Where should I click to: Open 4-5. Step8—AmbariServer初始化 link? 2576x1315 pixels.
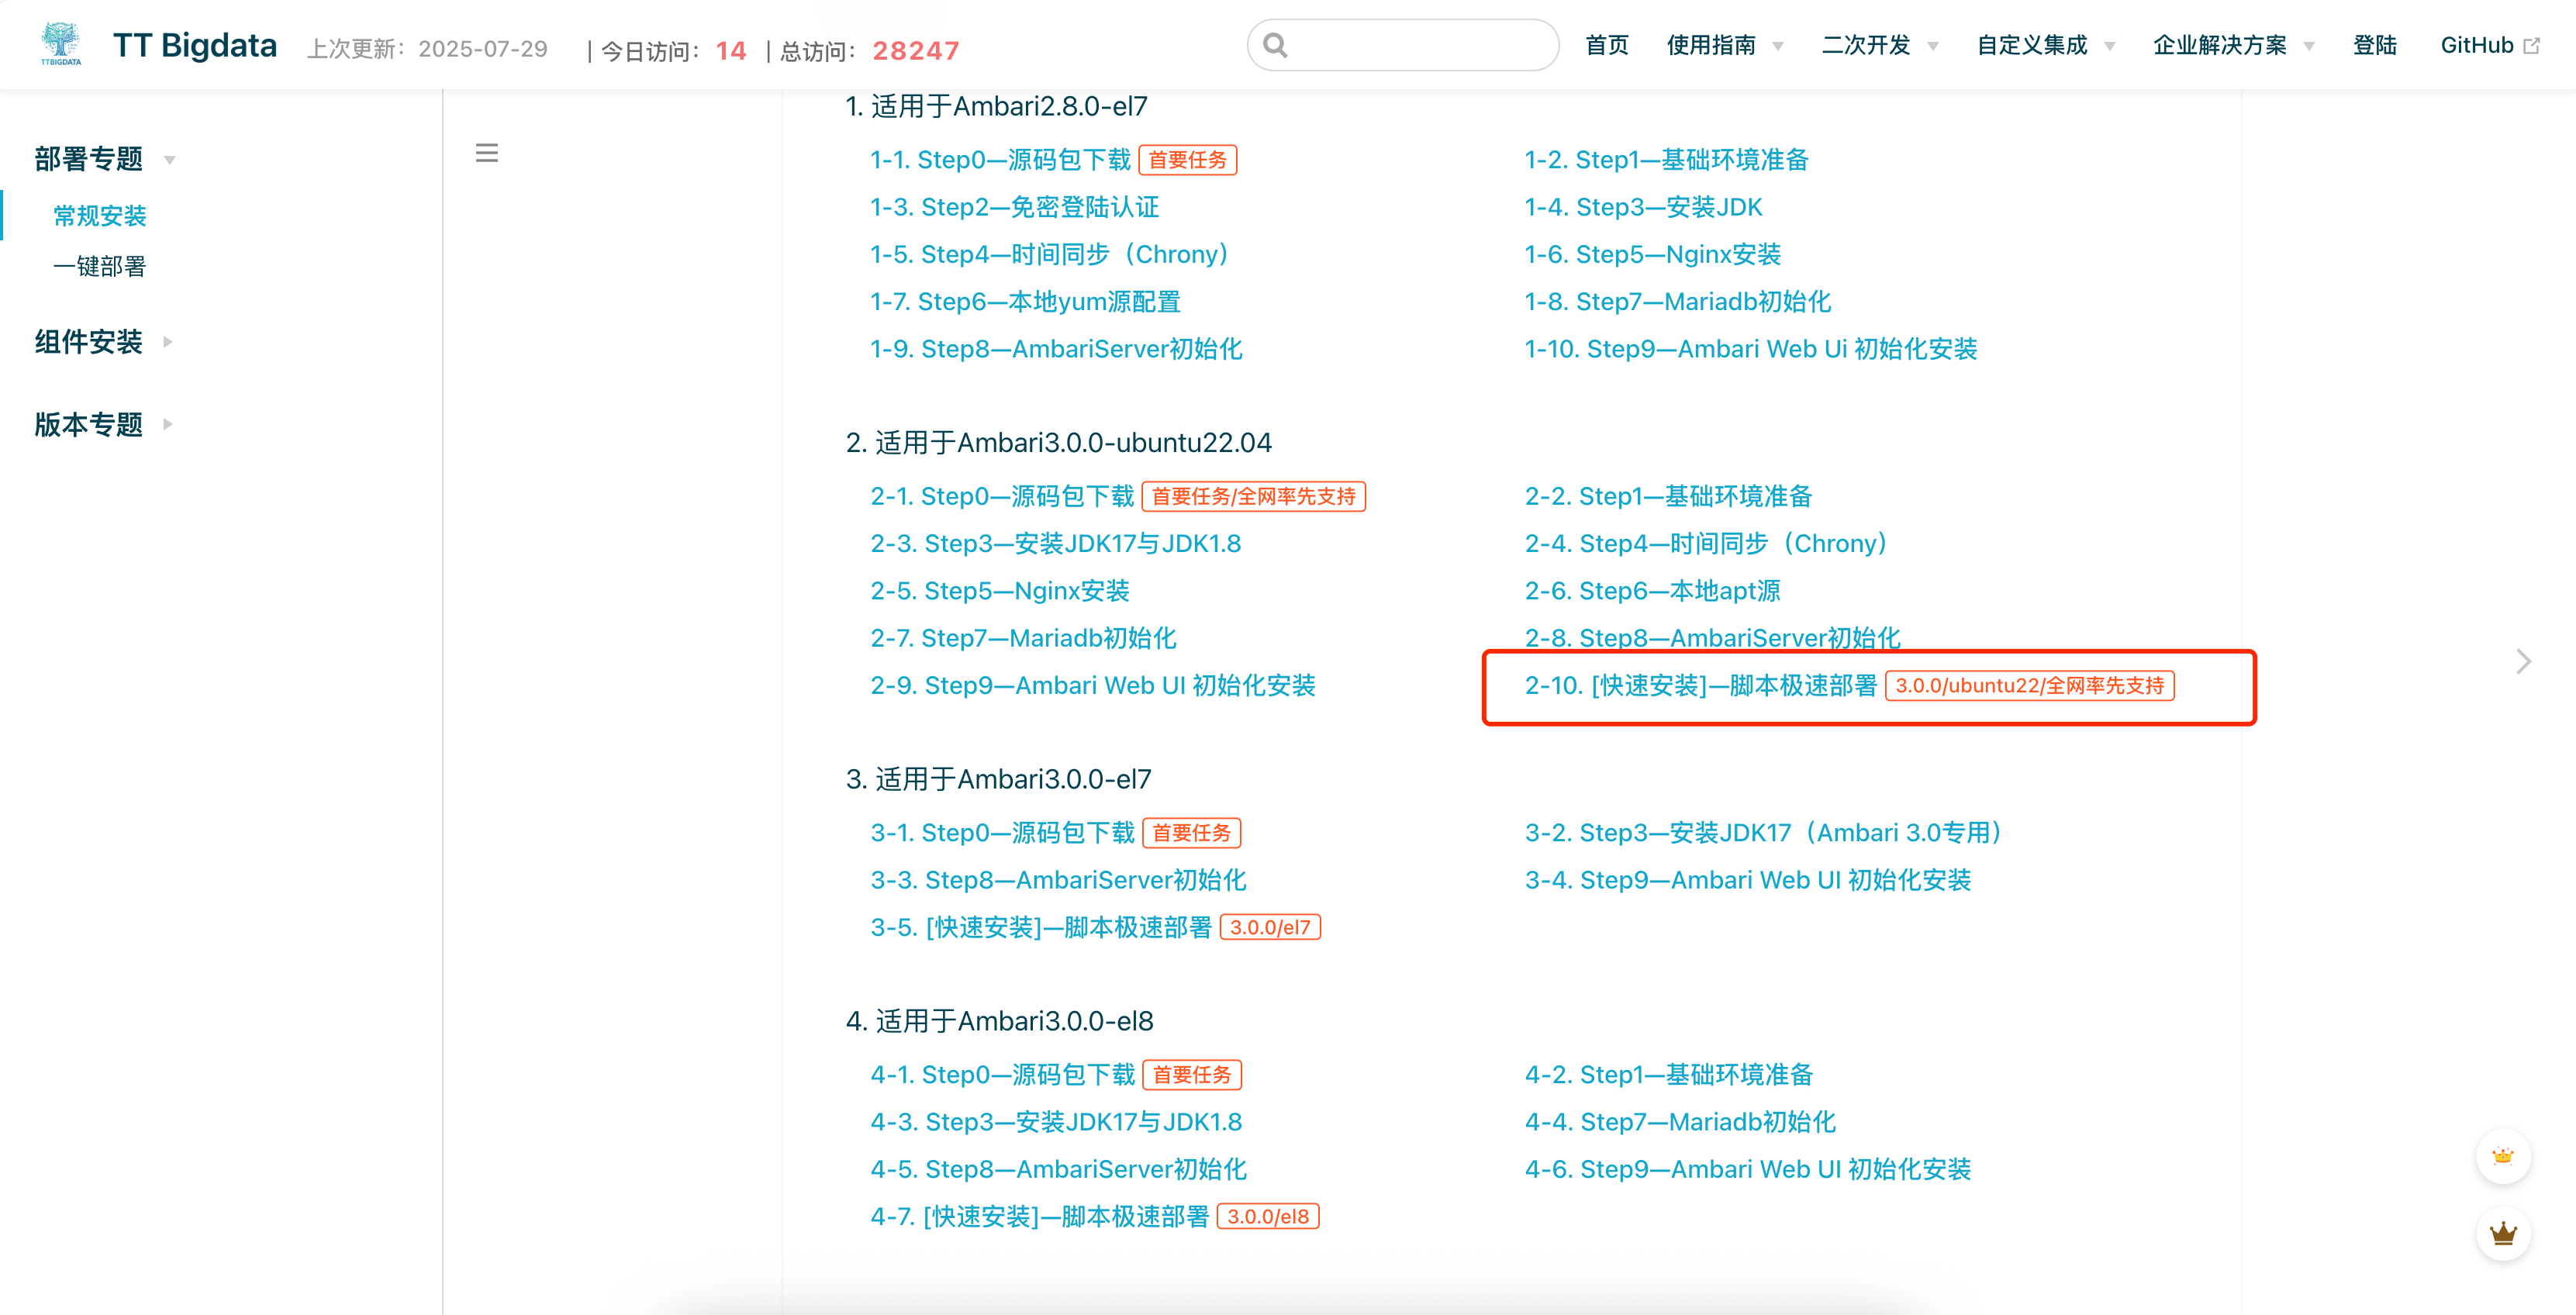(x=1058, y=1169)
